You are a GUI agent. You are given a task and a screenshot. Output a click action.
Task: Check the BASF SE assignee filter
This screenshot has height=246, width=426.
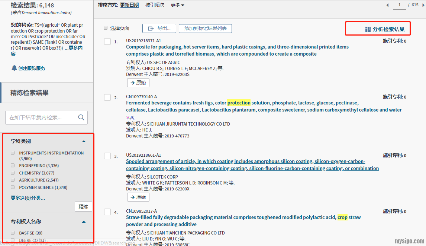(x=13, y=232)
